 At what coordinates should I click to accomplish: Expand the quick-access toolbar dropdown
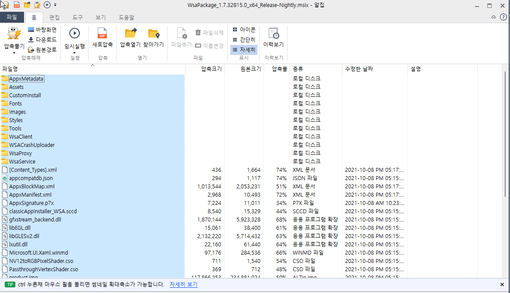point(55,5)
